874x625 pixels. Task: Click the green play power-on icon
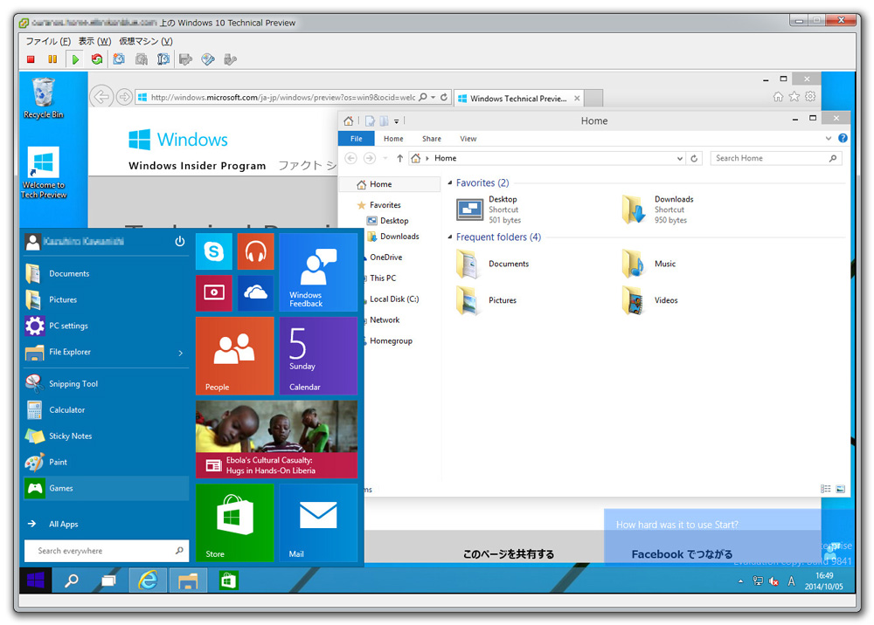tap(75, 59)
